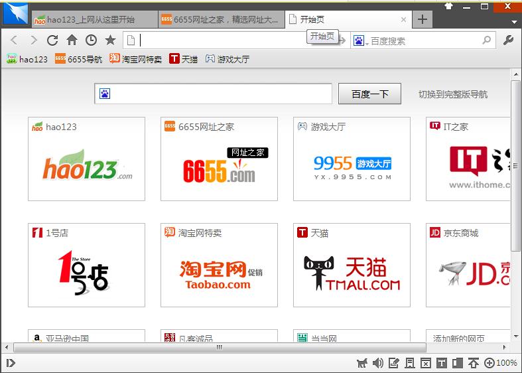Open 天猫 bookmark in favorites bar
522x373 pixels.
click(184, 59)
